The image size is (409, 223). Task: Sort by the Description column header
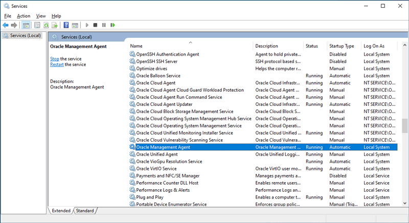tap(278, 46)
